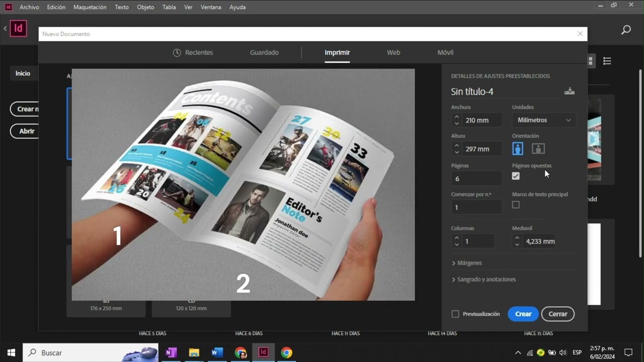Open File Explorer from the taskbar
Image resolution: width=644 pixels, height=362 pixels.
(x=194, y=352)
